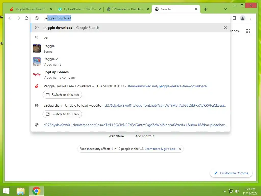The width and height of the screenshot is (261, 196).
Task: Click the Peggle 2 thumbnail image
Action: pos(37,62)
